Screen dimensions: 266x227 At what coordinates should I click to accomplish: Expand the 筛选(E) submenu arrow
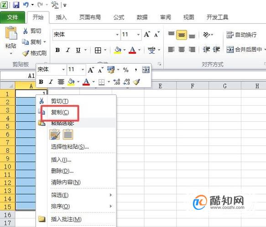(111, 195)
